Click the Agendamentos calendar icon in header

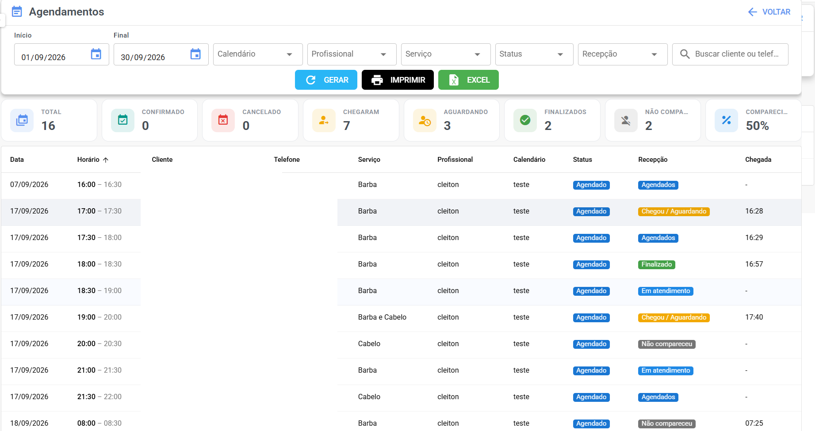(17, 11)
